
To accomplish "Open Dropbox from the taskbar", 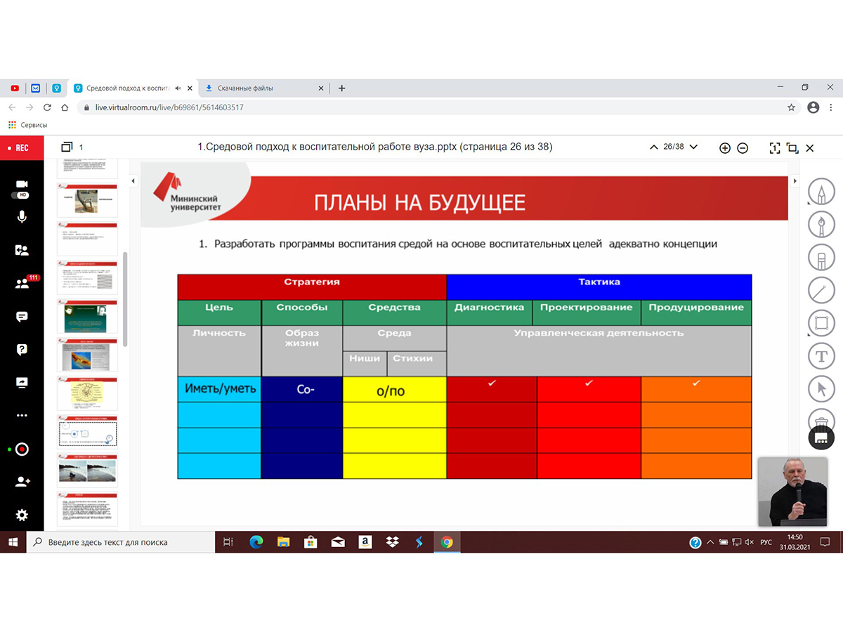I will pyautogui.click(x=392, y=542).
